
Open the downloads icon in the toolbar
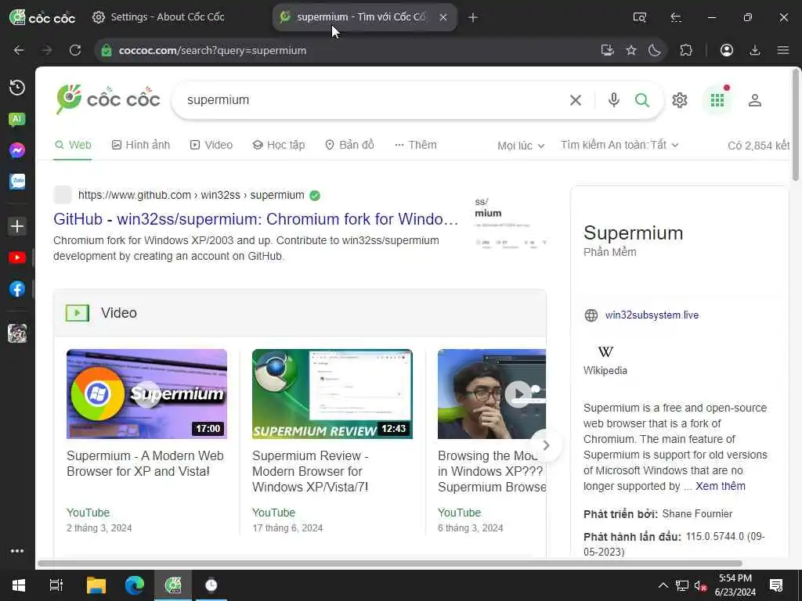click(754, 50)
